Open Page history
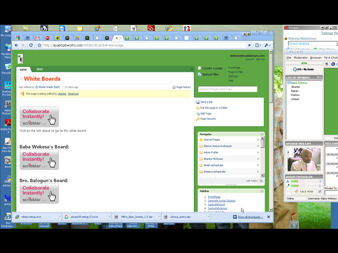 [x=182, y=87]
